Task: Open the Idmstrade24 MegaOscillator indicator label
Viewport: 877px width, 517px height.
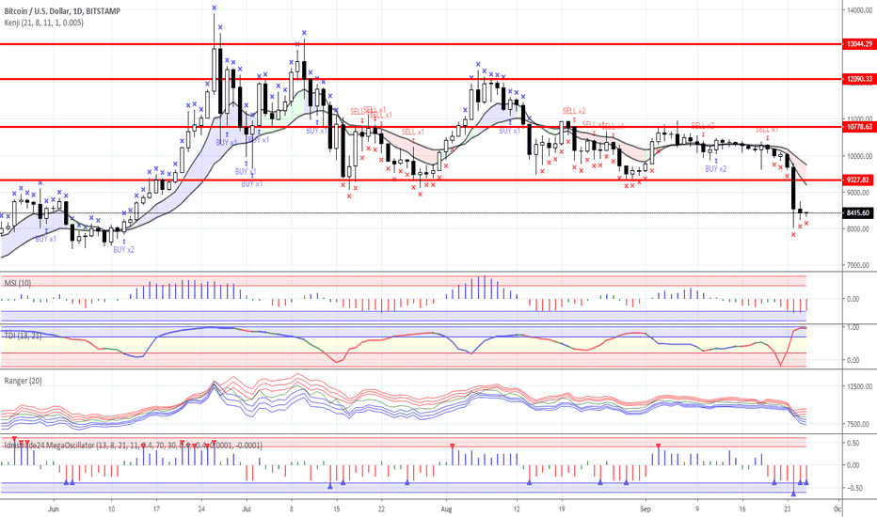Action: [x=133, y=446]
